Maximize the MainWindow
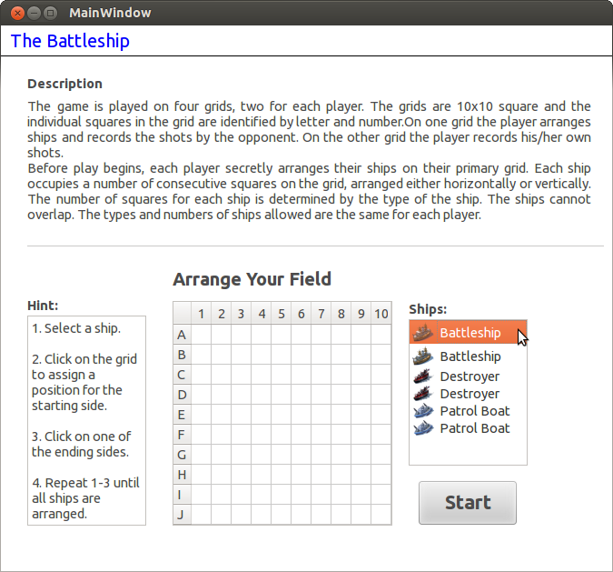 point(51,14)
